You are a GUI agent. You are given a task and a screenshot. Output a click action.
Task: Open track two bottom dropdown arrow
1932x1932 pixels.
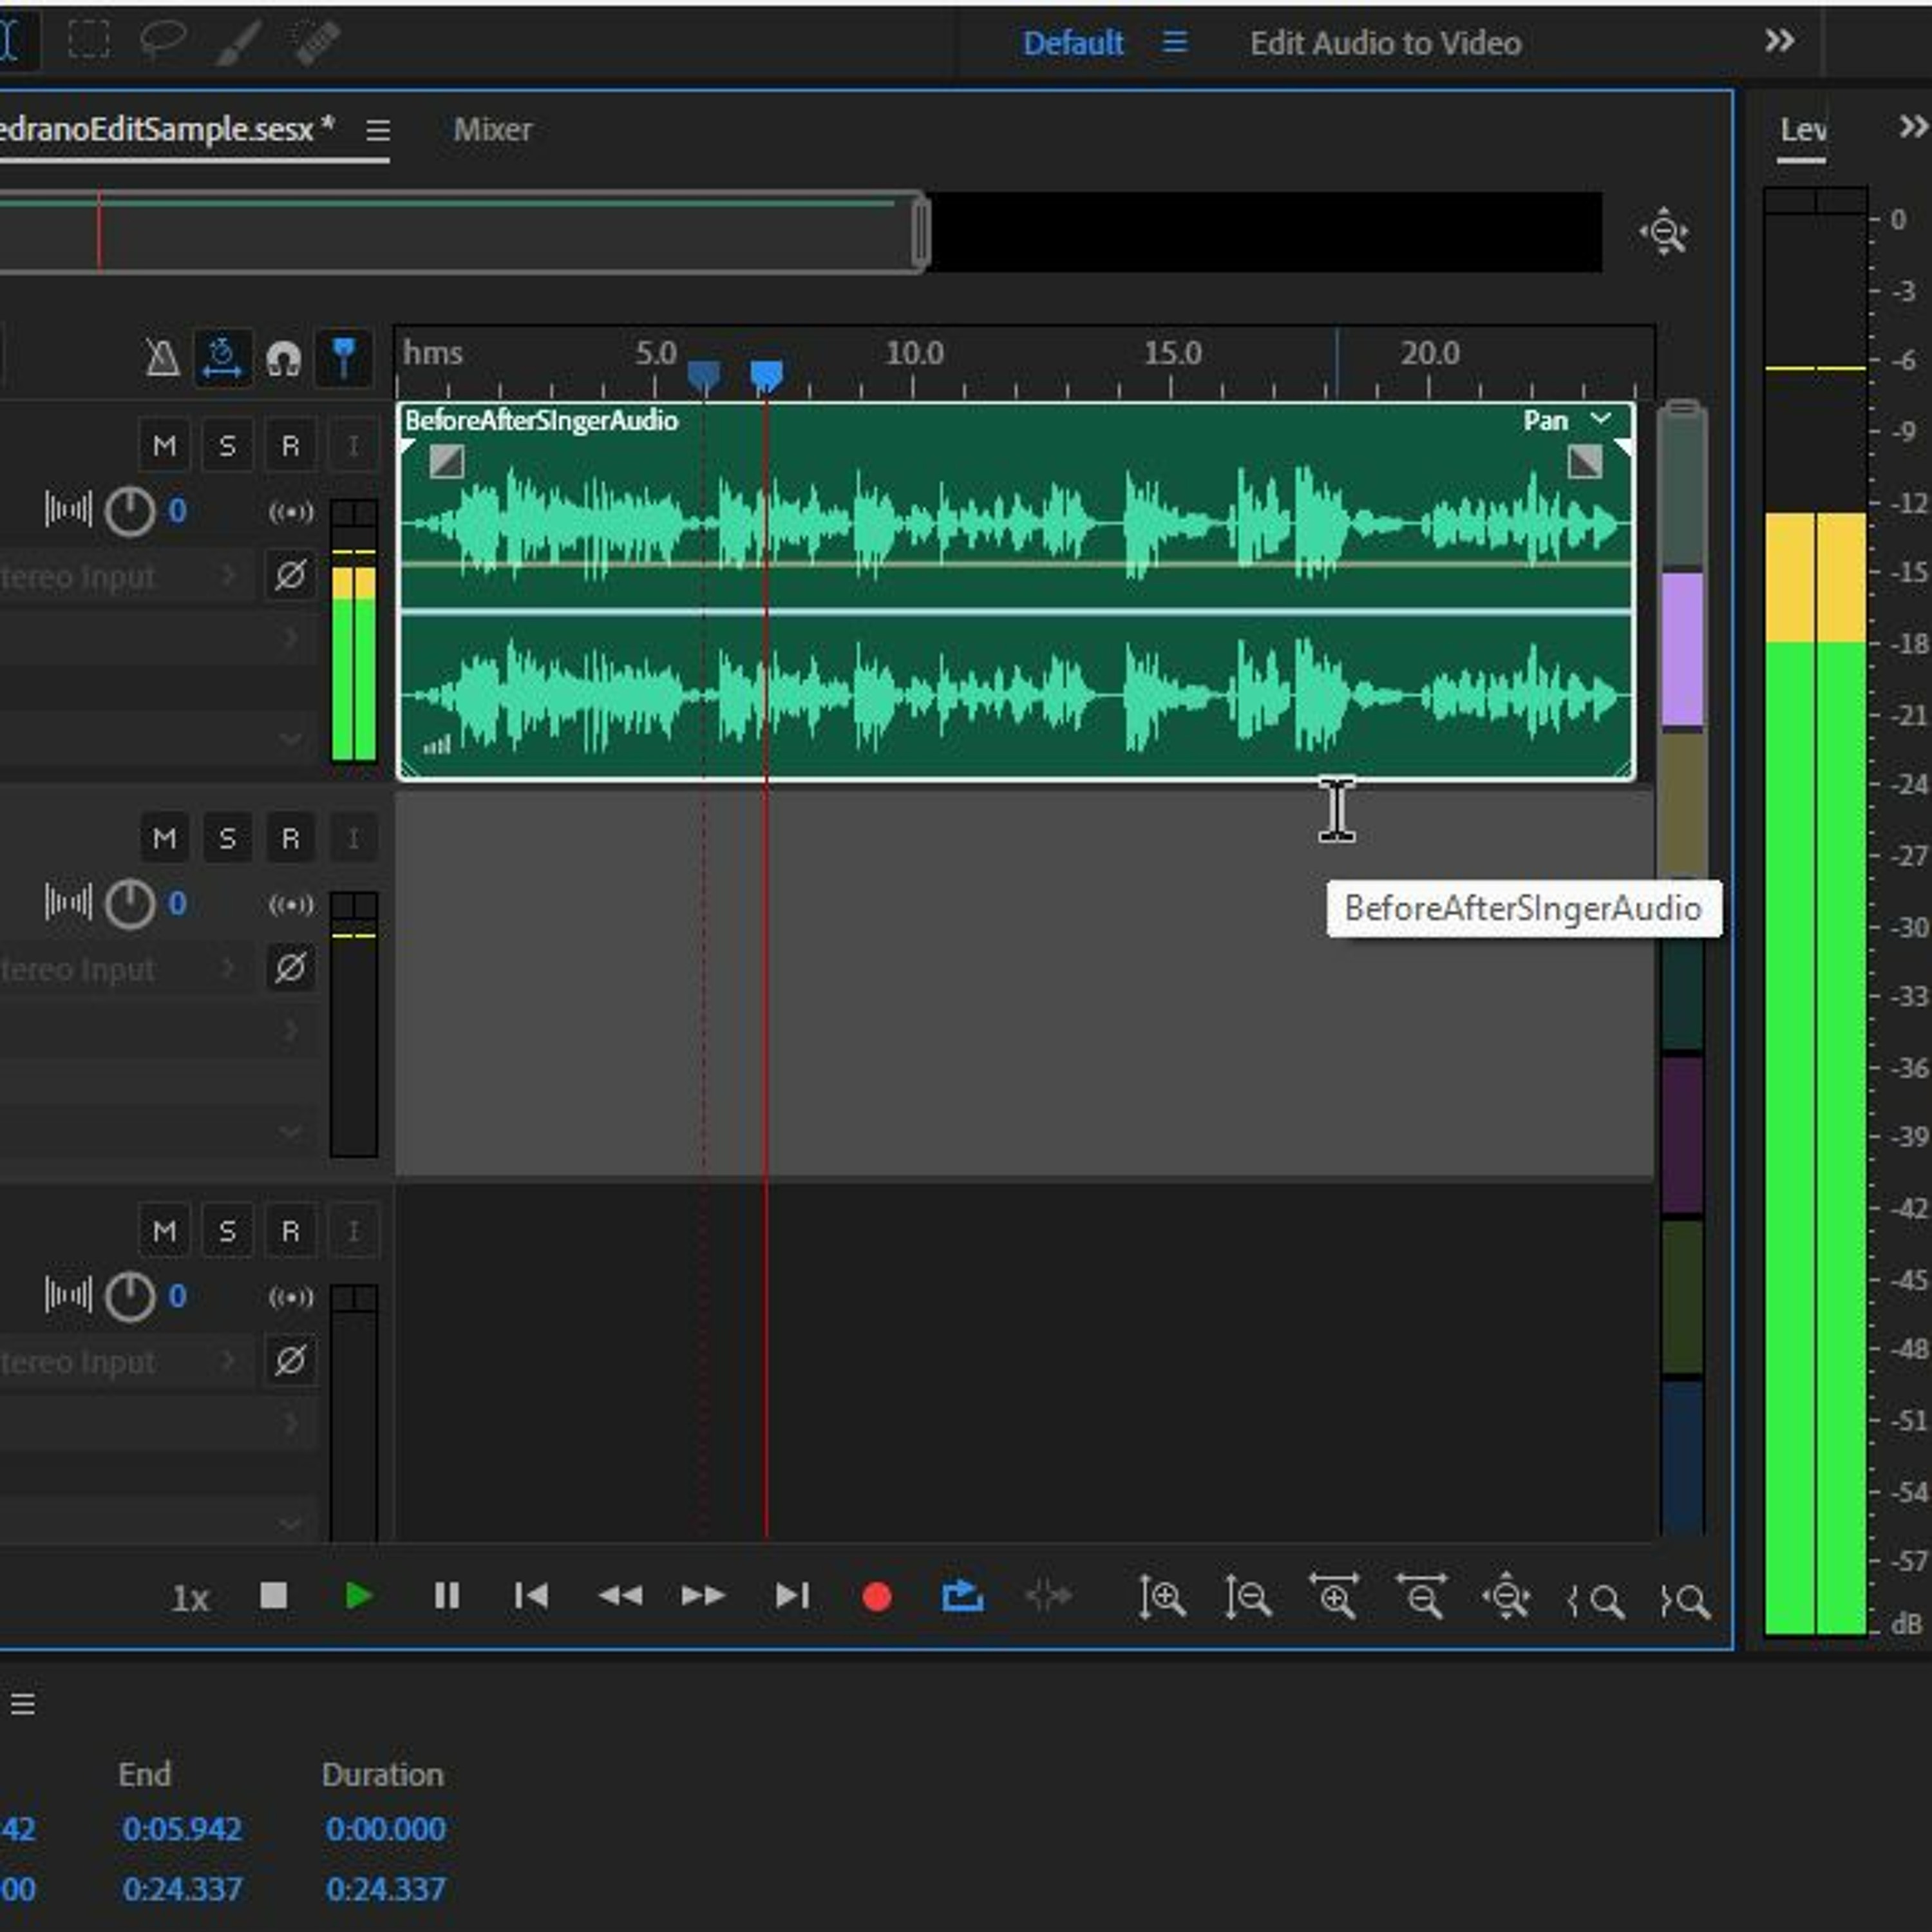(291, 1132)
